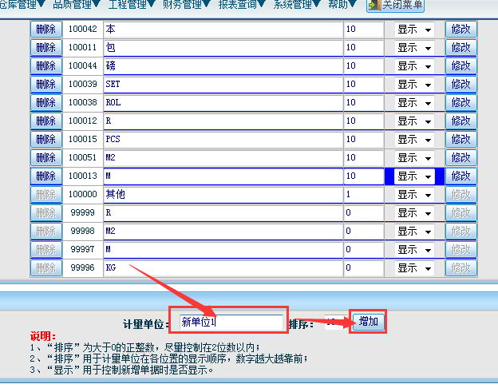
Task: Open 显示 dropdown for row 100042
Action: pyautogui.click(x=414, y=30)
